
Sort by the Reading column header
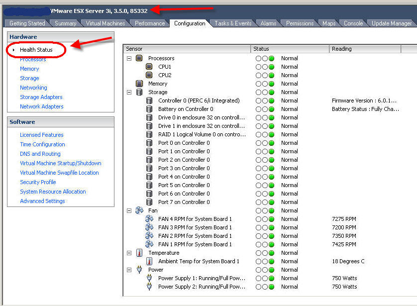(x=365, y=49)
